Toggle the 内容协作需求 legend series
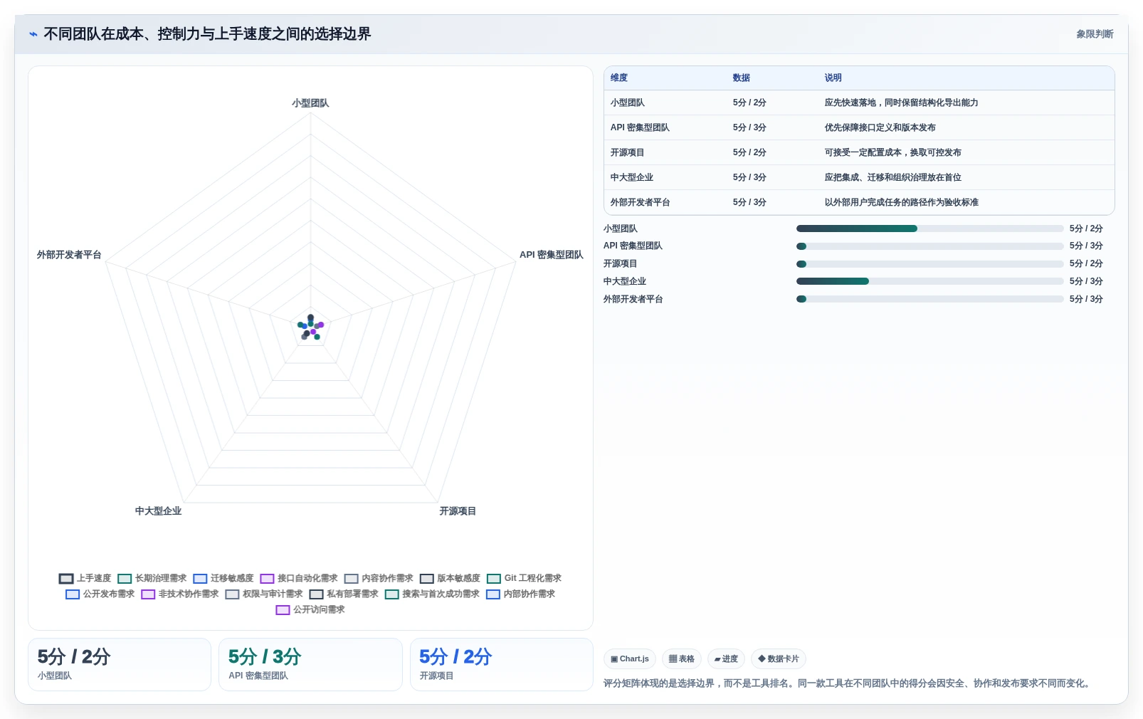1143x719 pixels. (379, 578)
